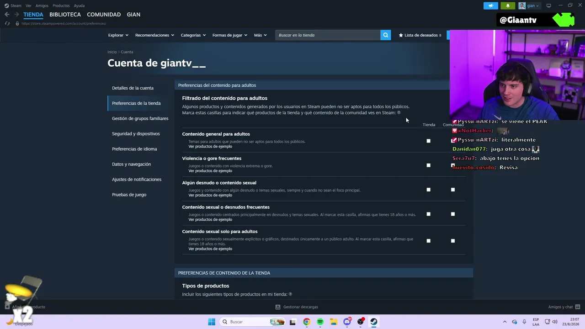The height and width of the screenshot is (329, 585).
Task: Click help icon beside product types text
Action: pyautogui.click(x=290, y=294)
